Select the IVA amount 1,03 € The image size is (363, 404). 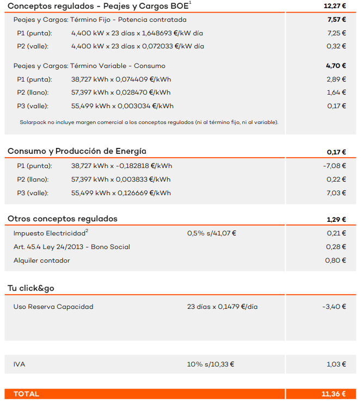pyautogui.click(x=336, y=364)
